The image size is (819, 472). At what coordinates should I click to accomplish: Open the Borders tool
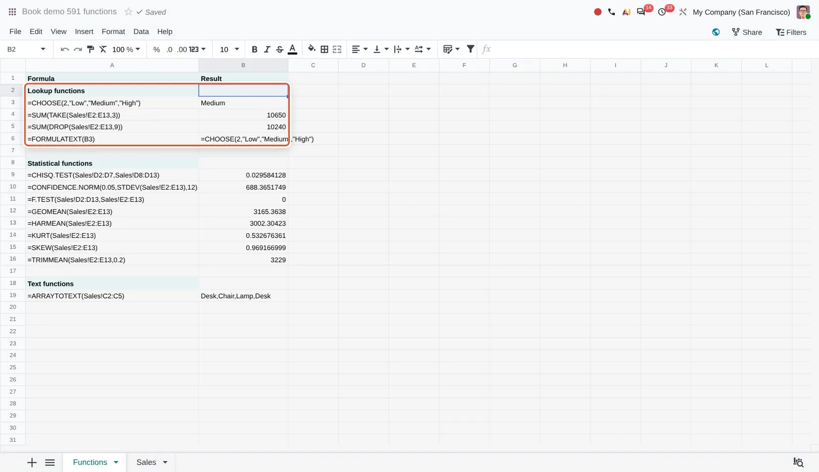point(325,49)
